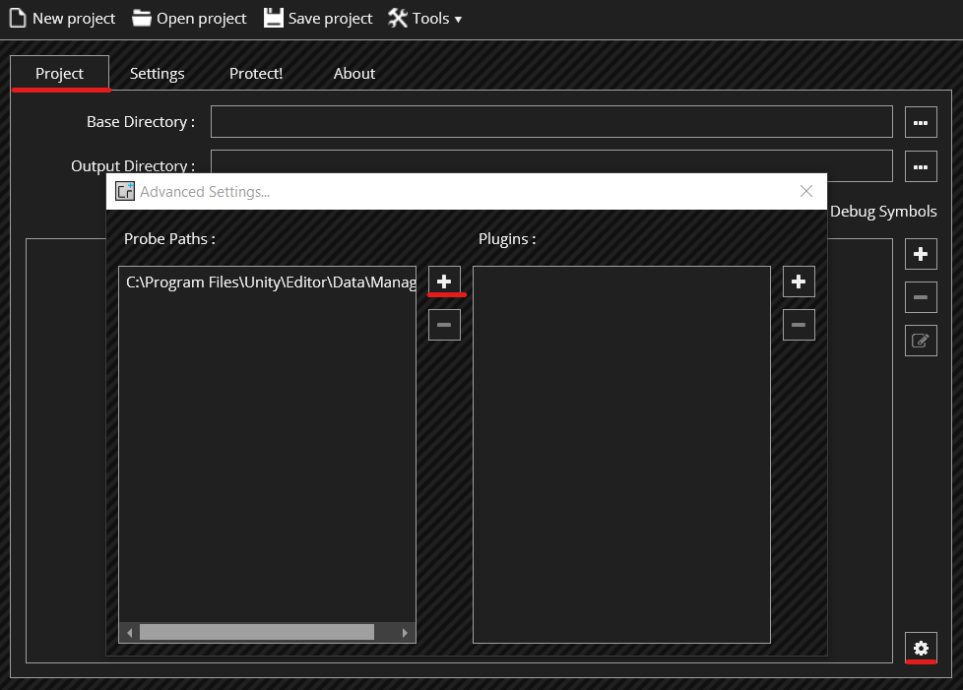
Task: Click the Output Directory input field
Action: pos(551,162)
